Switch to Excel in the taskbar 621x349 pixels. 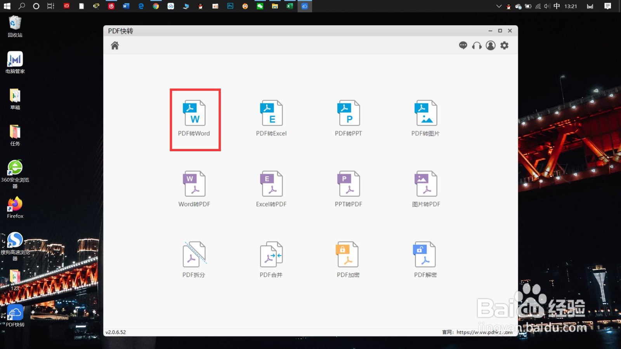coord(290,6)
